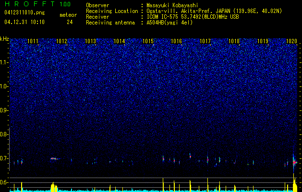Click the kHz axis unit label
302x192 pixels.
click(x=4, y=39)
